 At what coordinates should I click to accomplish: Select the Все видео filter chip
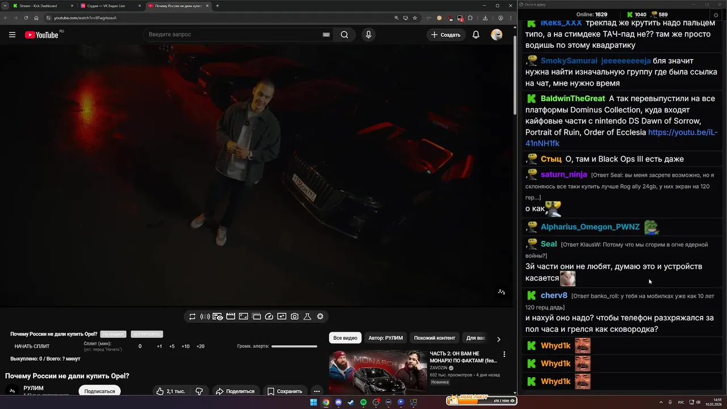coord(345,338)
